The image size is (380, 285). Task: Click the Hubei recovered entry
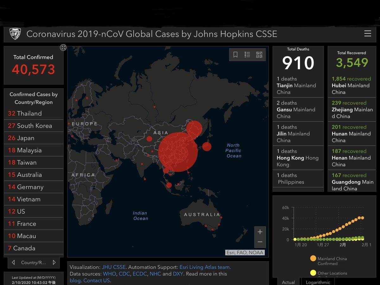(x=352, y=85)
